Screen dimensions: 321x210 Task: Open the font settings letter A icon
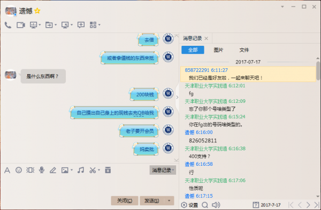pyautogui.click(x=7, y=170)
